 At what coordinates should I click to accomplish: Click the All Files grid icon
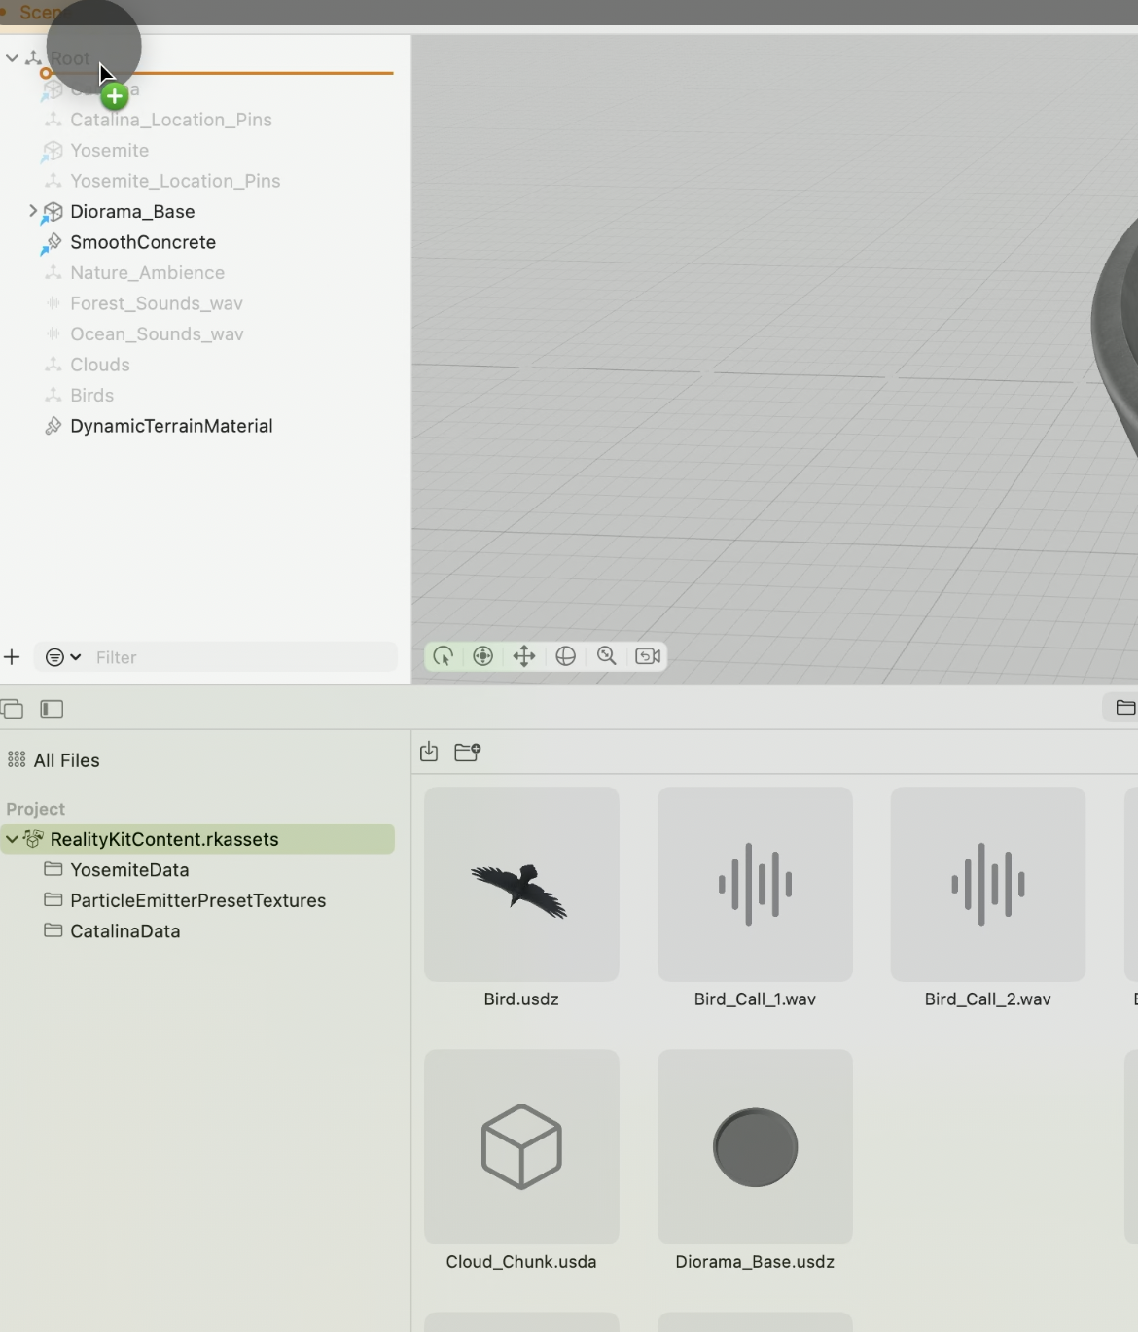(17, 760)
